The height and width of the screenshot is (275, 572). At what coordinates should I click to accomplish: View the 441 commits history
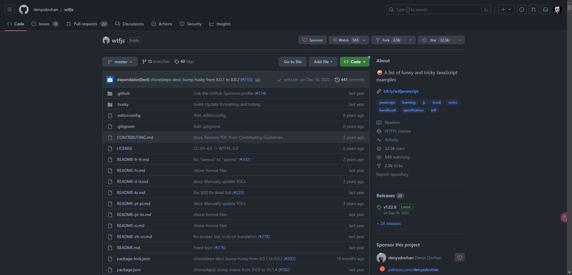(x=349, y=80)
